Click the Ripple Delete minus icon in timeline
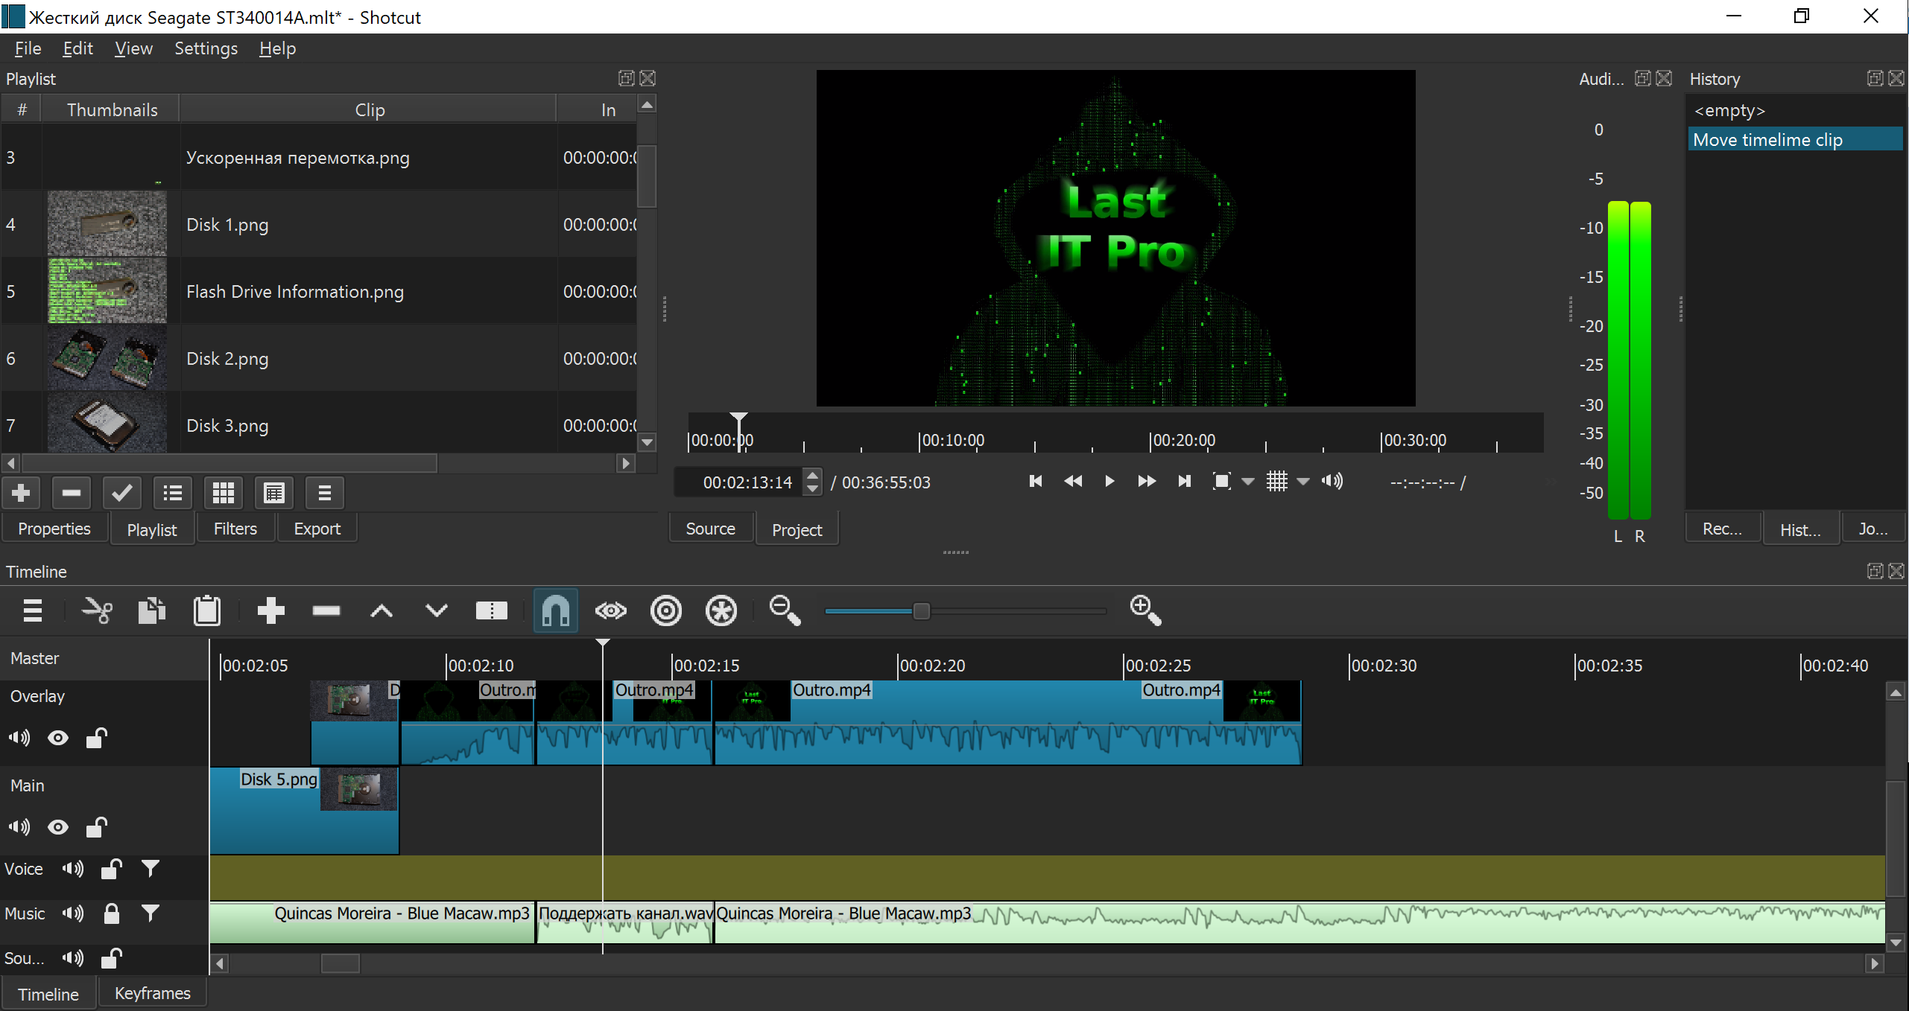 (x=326, y=611)
